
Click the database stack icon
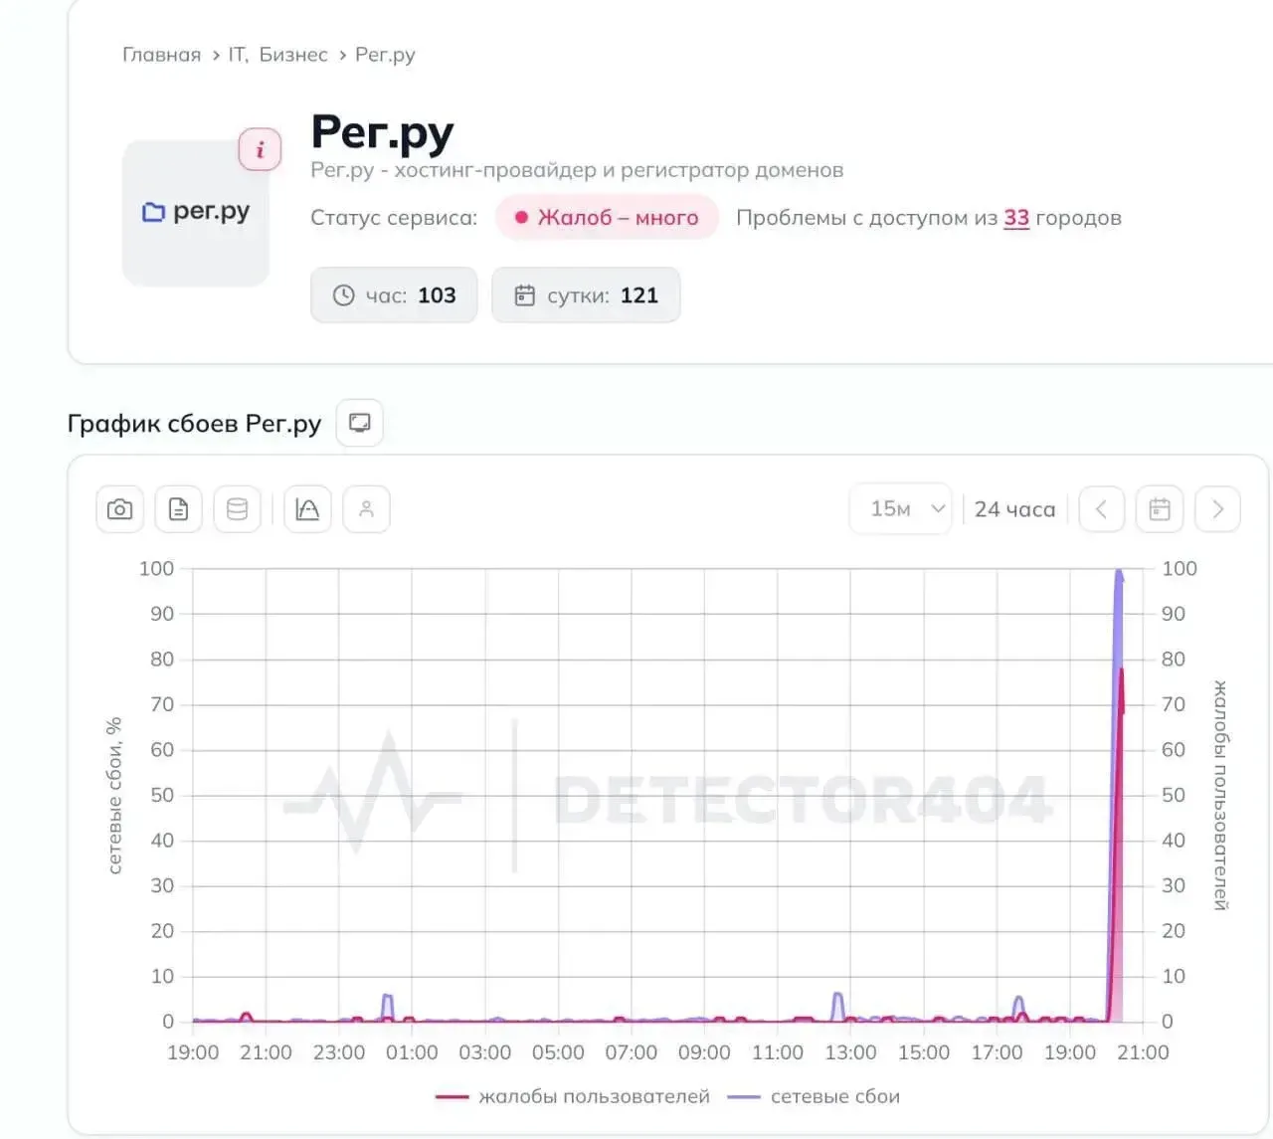pyautogui.click(x=237, y=509)
